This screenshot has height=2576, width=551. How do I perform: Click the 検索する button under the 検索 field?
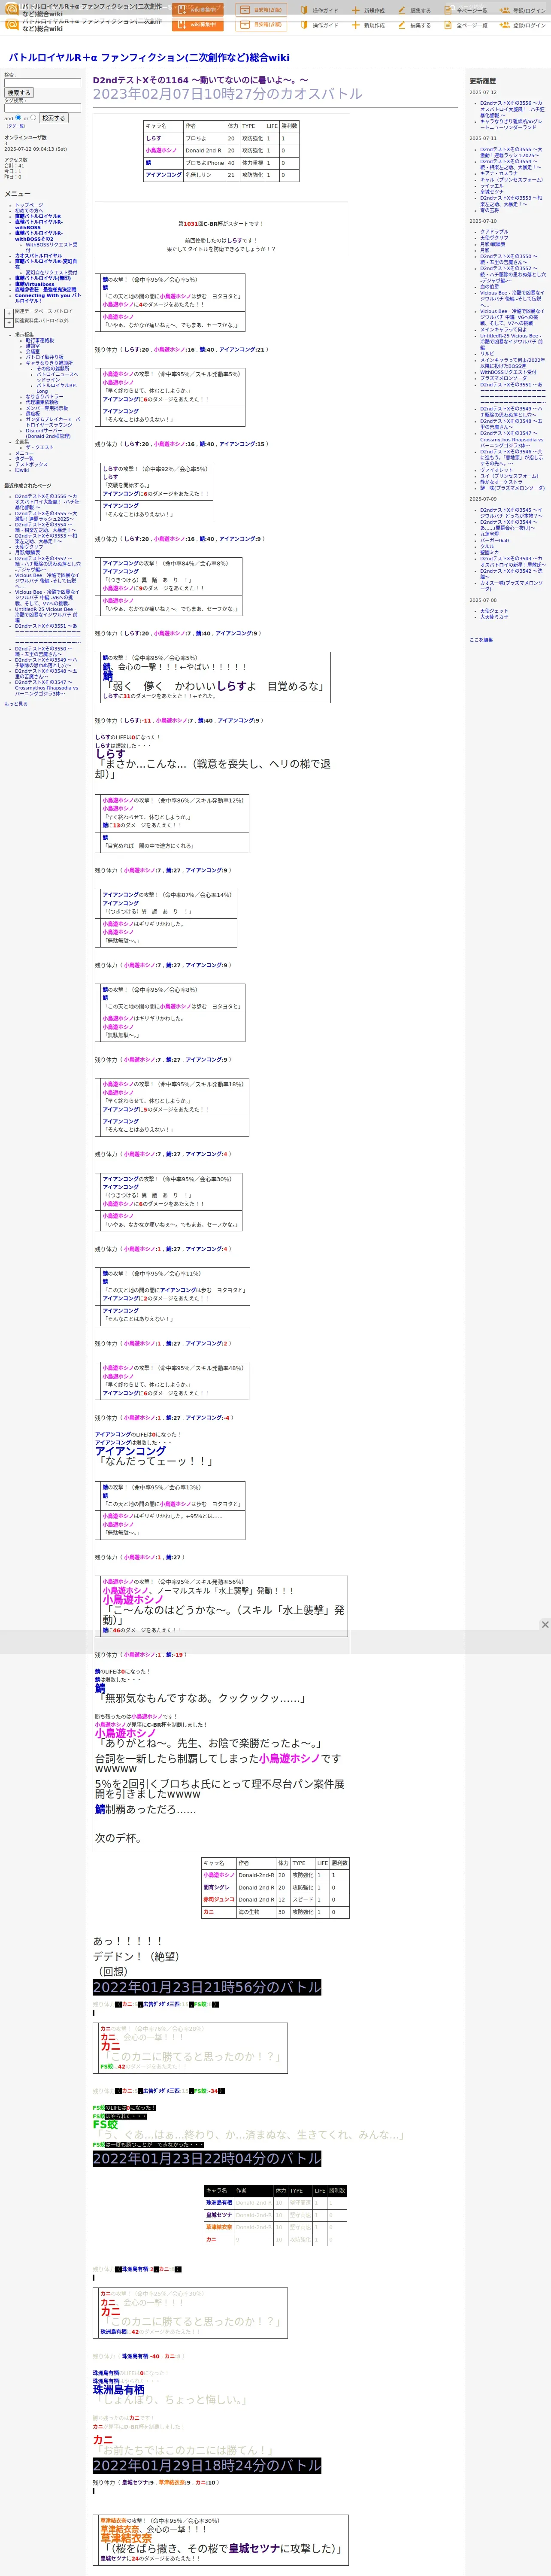19,93
